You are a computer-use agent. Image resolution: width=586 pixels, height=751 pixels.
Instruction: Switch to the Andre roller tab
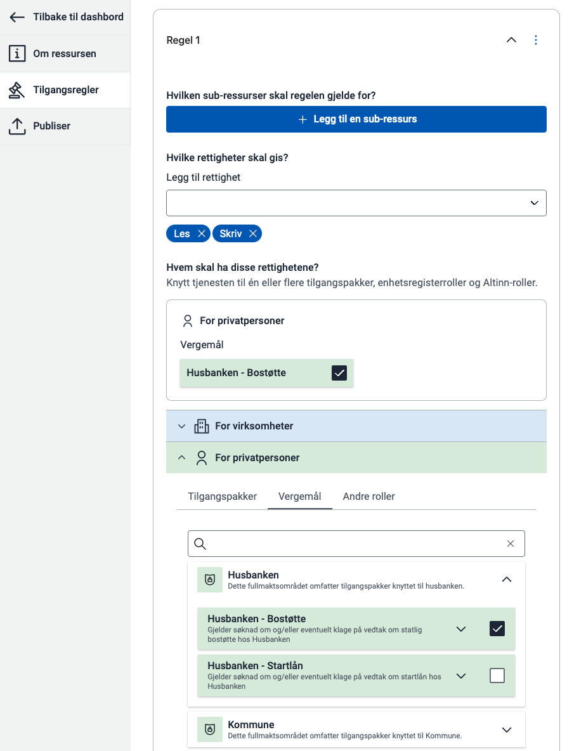point(368,497)
